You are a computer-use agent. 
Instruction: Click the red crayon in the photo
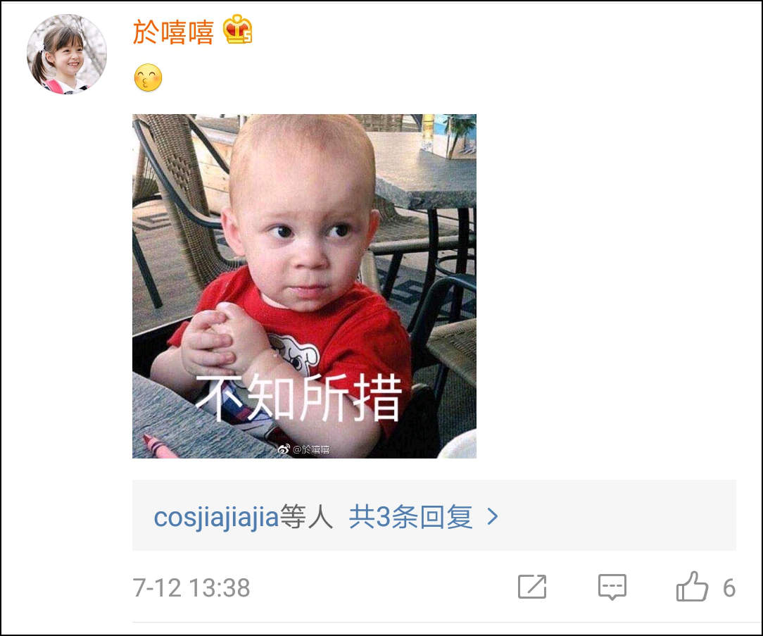(159, 446)
